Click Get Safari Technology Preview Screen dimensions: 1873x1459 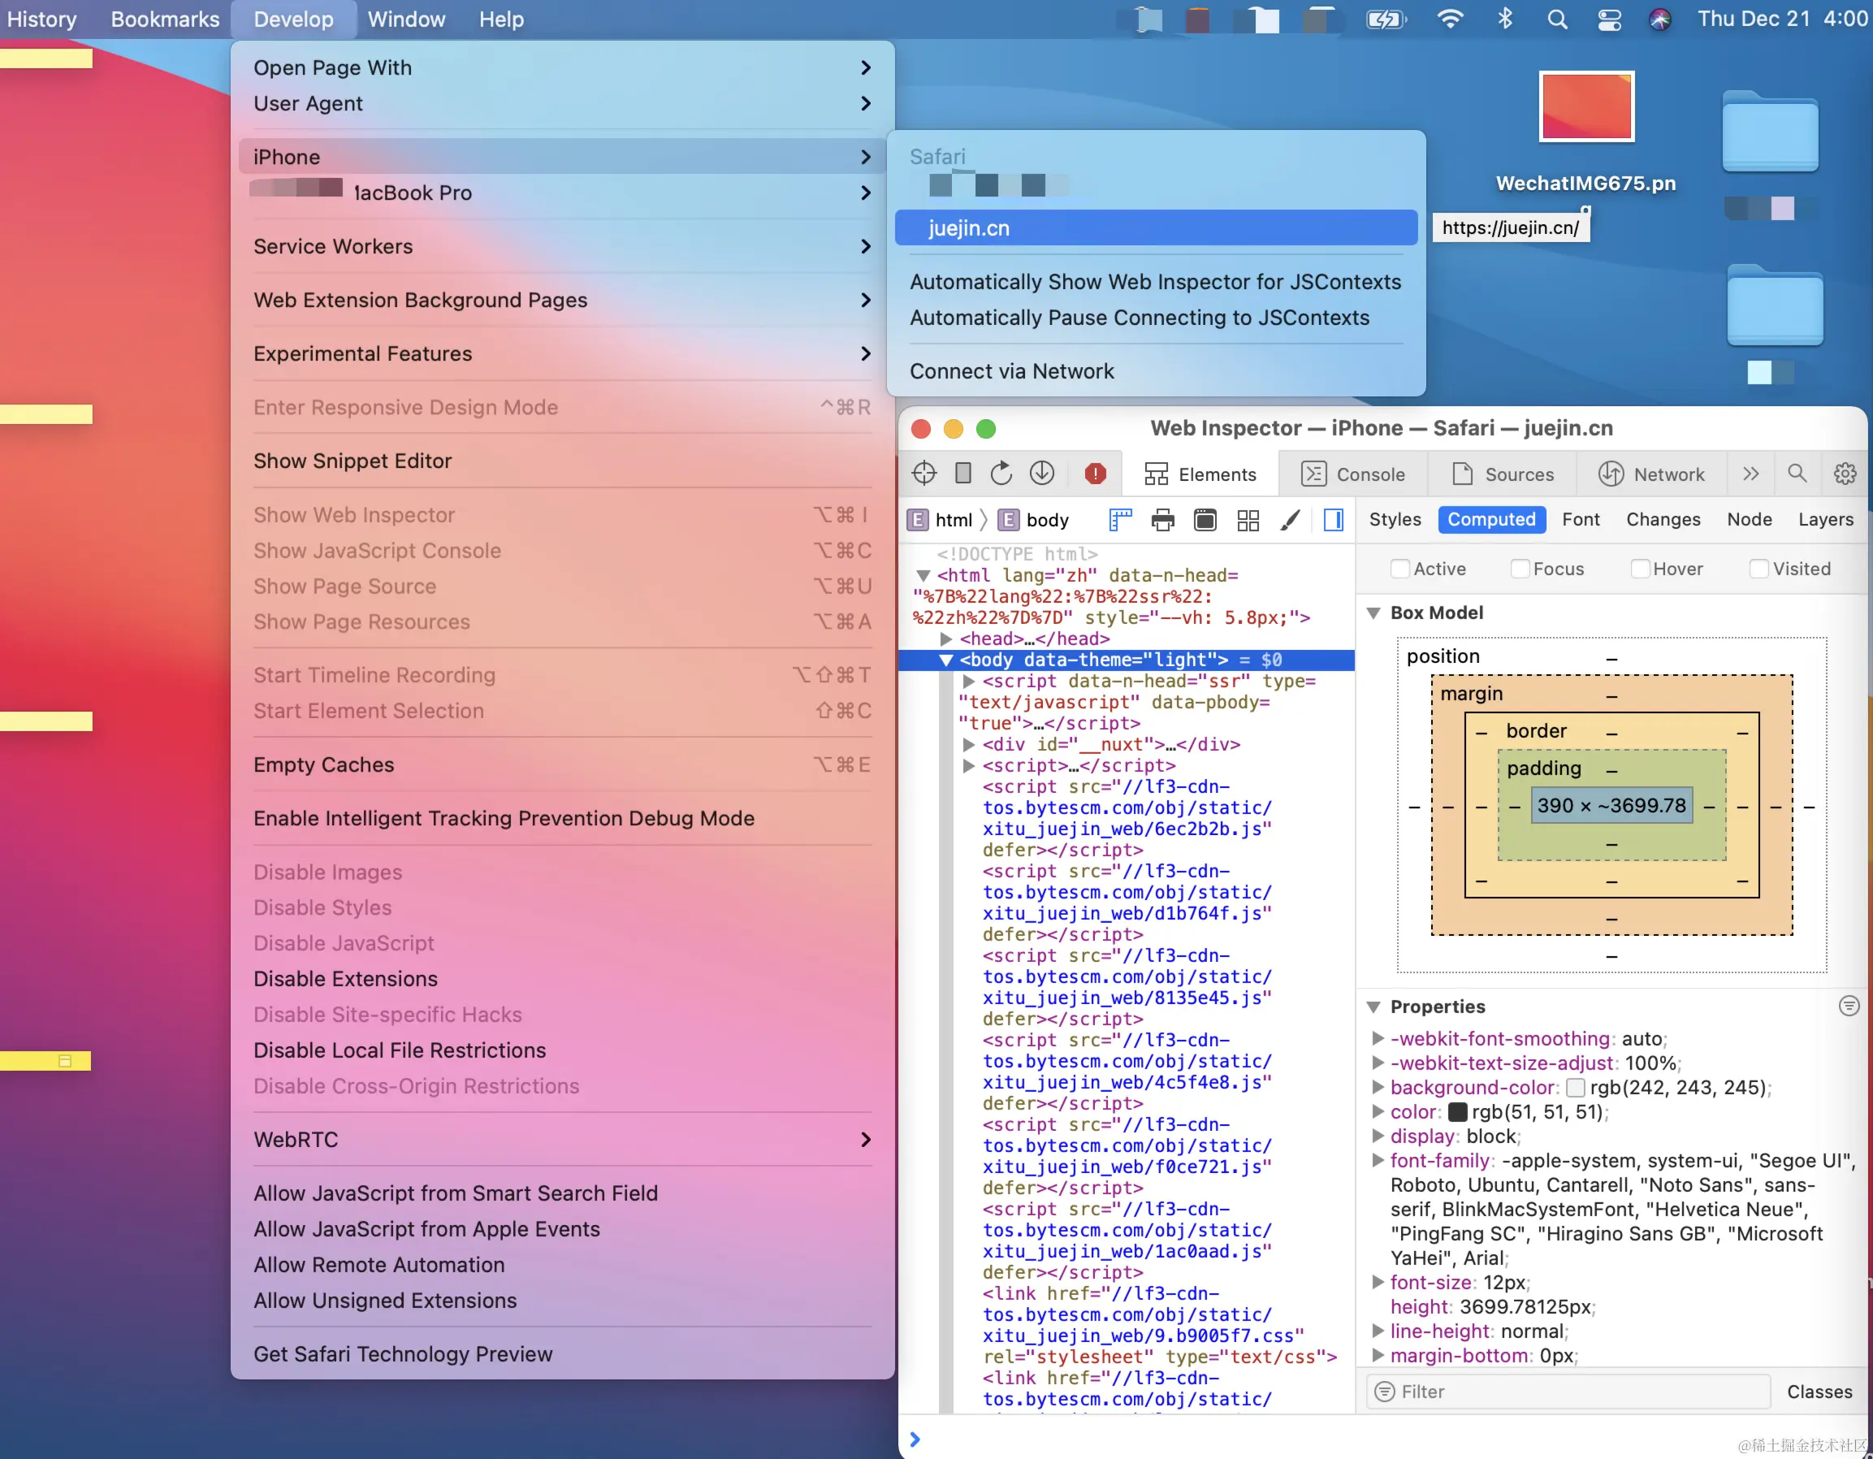pyautogui.click(x=563, y=1353)
